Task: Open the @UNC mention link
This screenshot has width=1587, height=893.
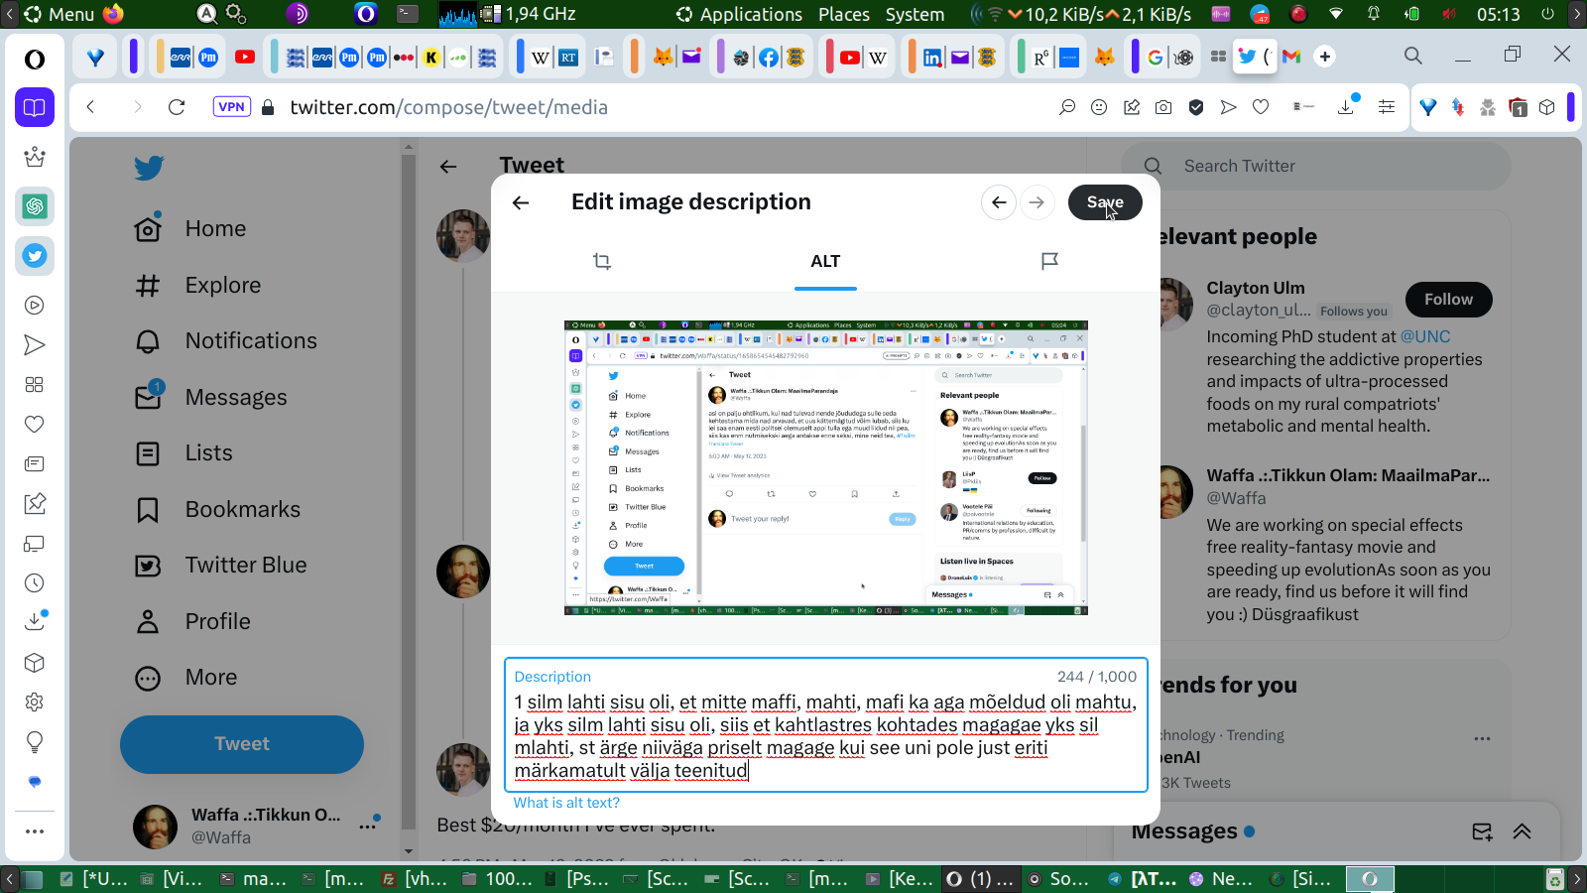Action: (1425, 337)
